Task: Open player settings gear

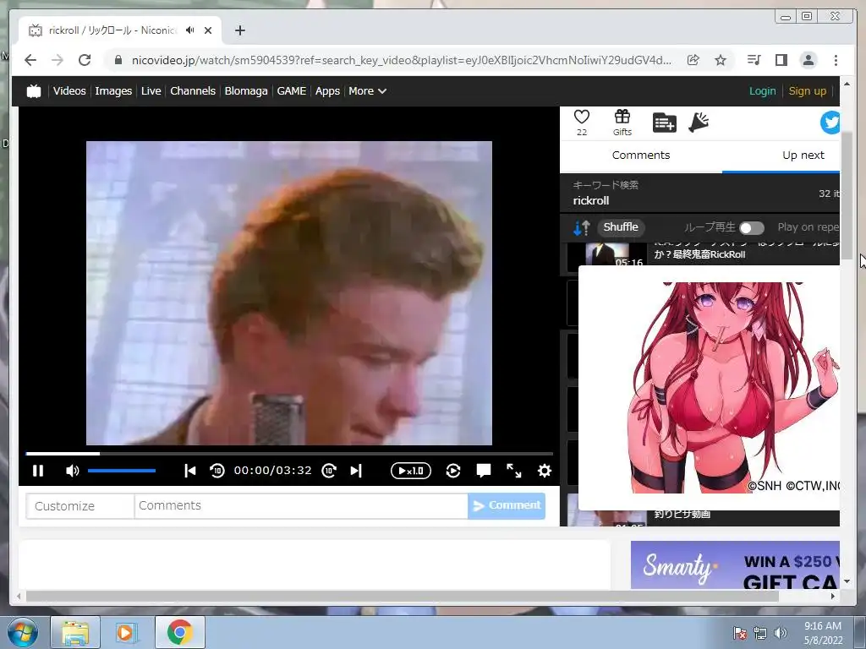Action: [545, 471]
